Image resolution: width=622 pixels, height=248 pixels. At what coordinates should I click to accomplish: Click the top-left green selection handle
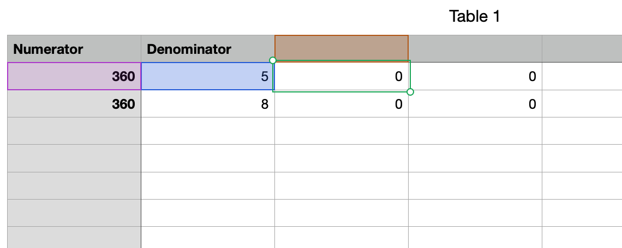pos(273,60)
